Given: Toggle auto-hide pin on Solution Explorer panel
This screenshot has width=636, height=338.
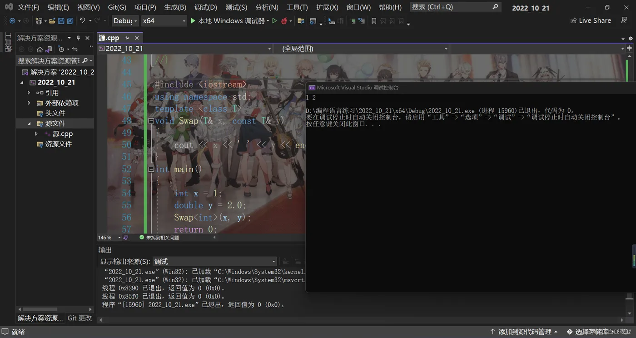Looking at the screenshot, I should [x=78, y=38].
